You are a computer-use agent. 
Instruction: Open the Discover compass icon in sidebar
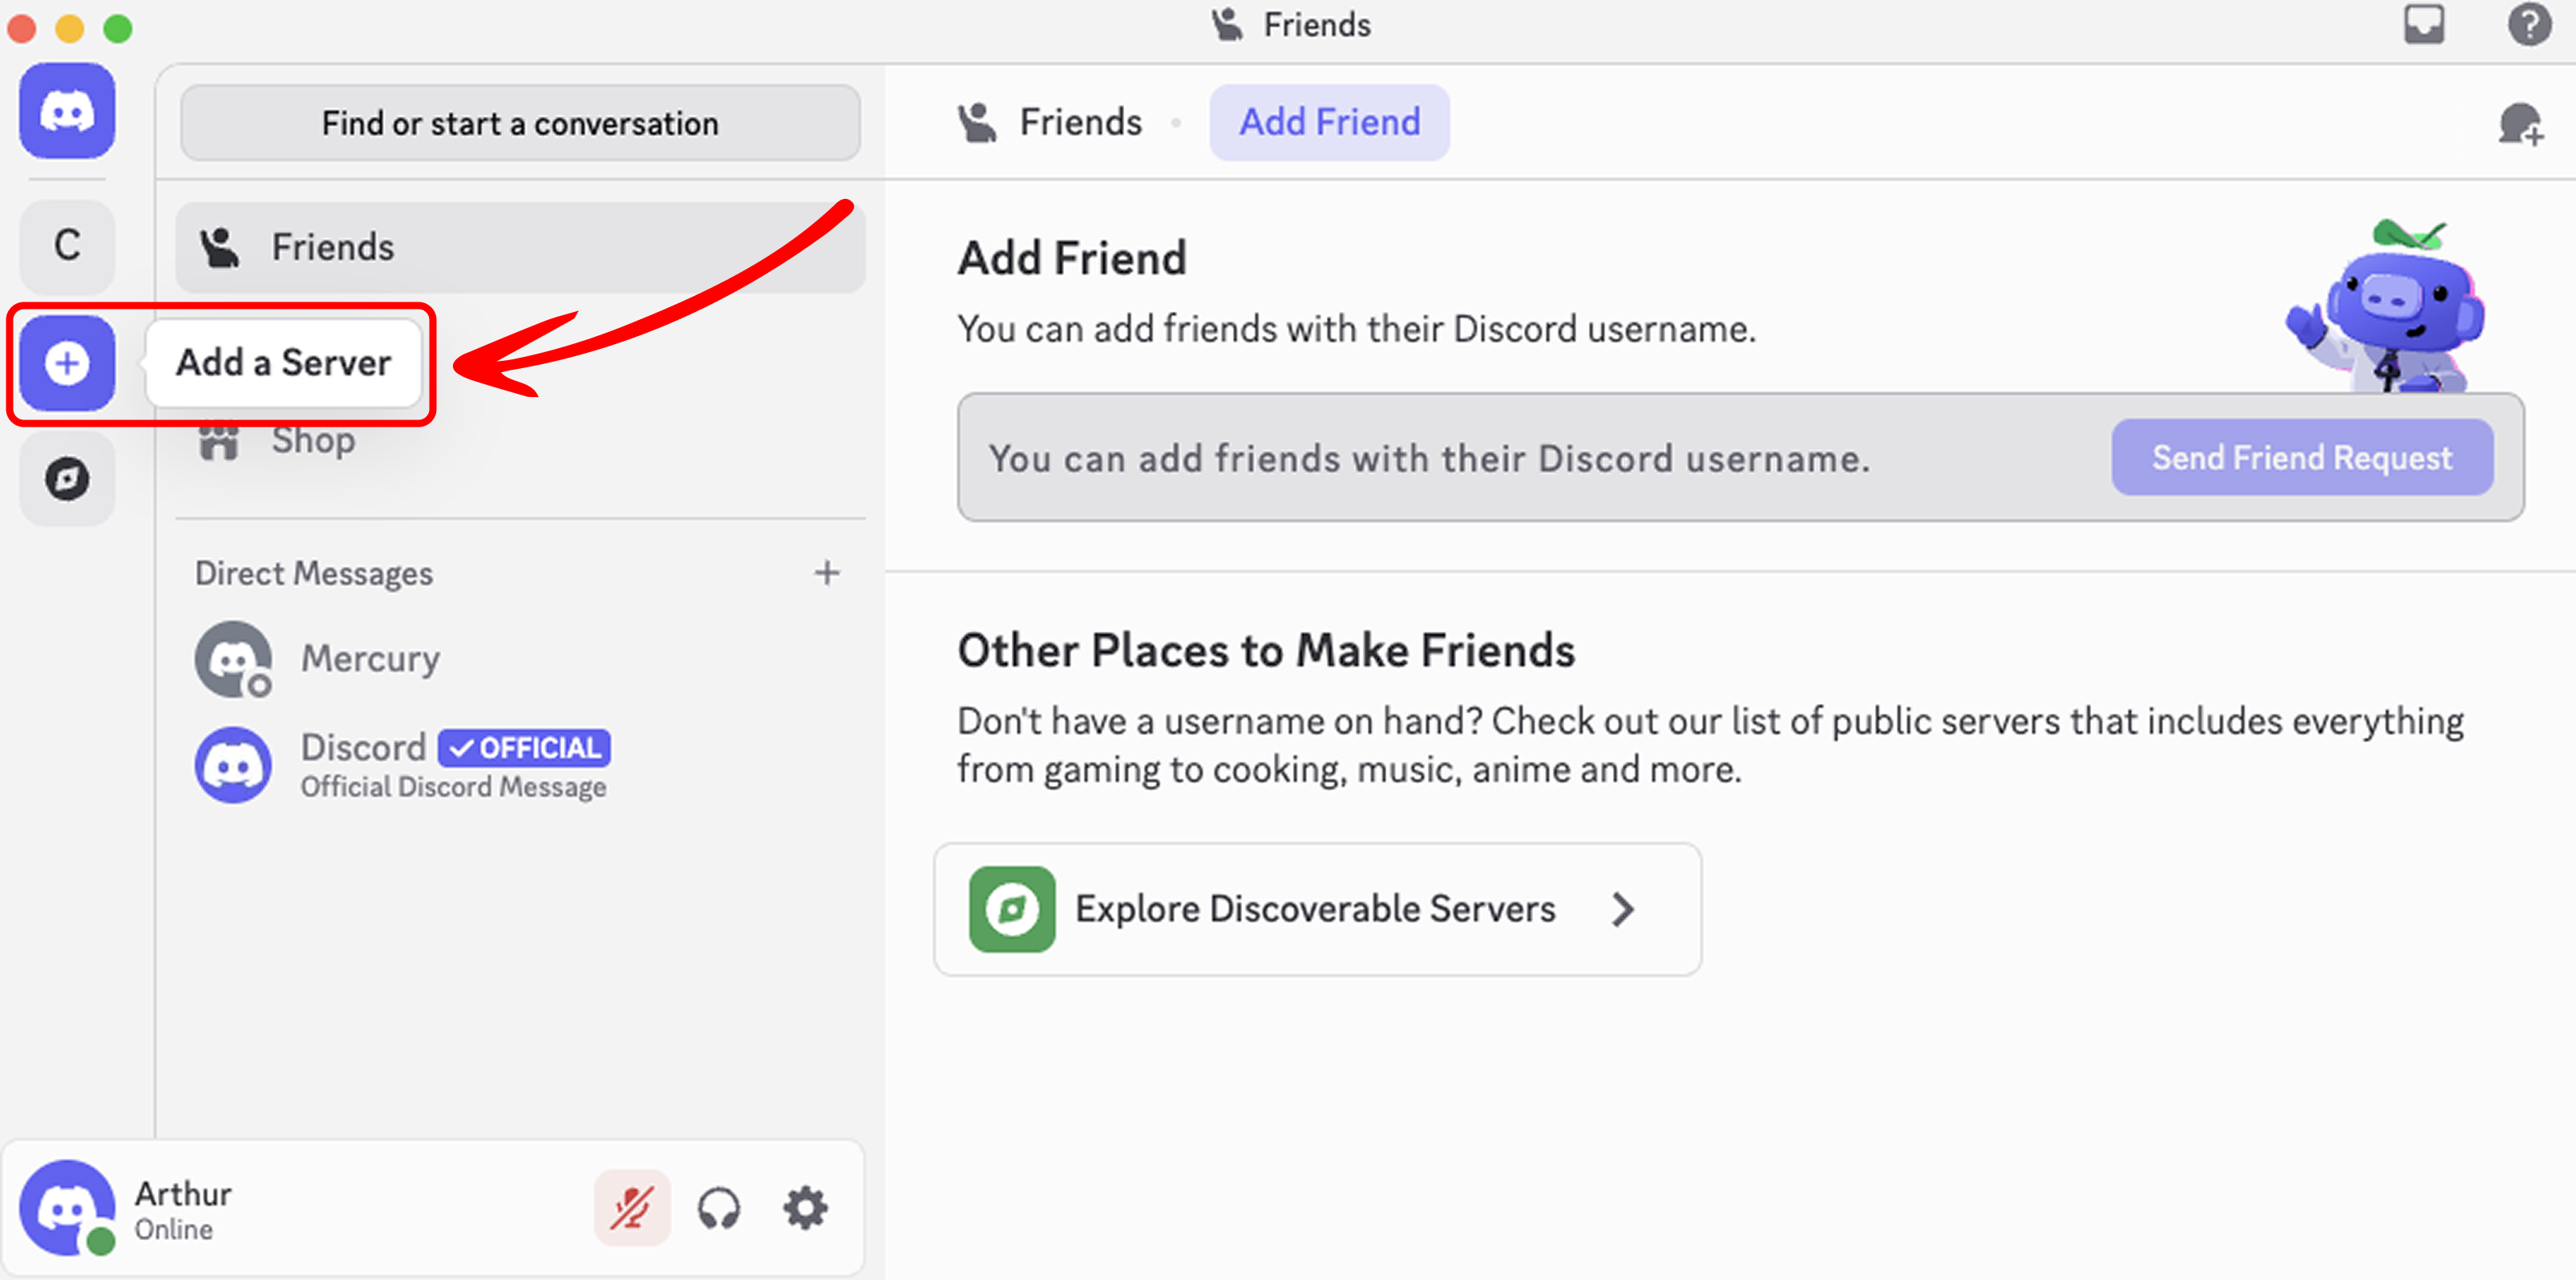click(67, 479)
